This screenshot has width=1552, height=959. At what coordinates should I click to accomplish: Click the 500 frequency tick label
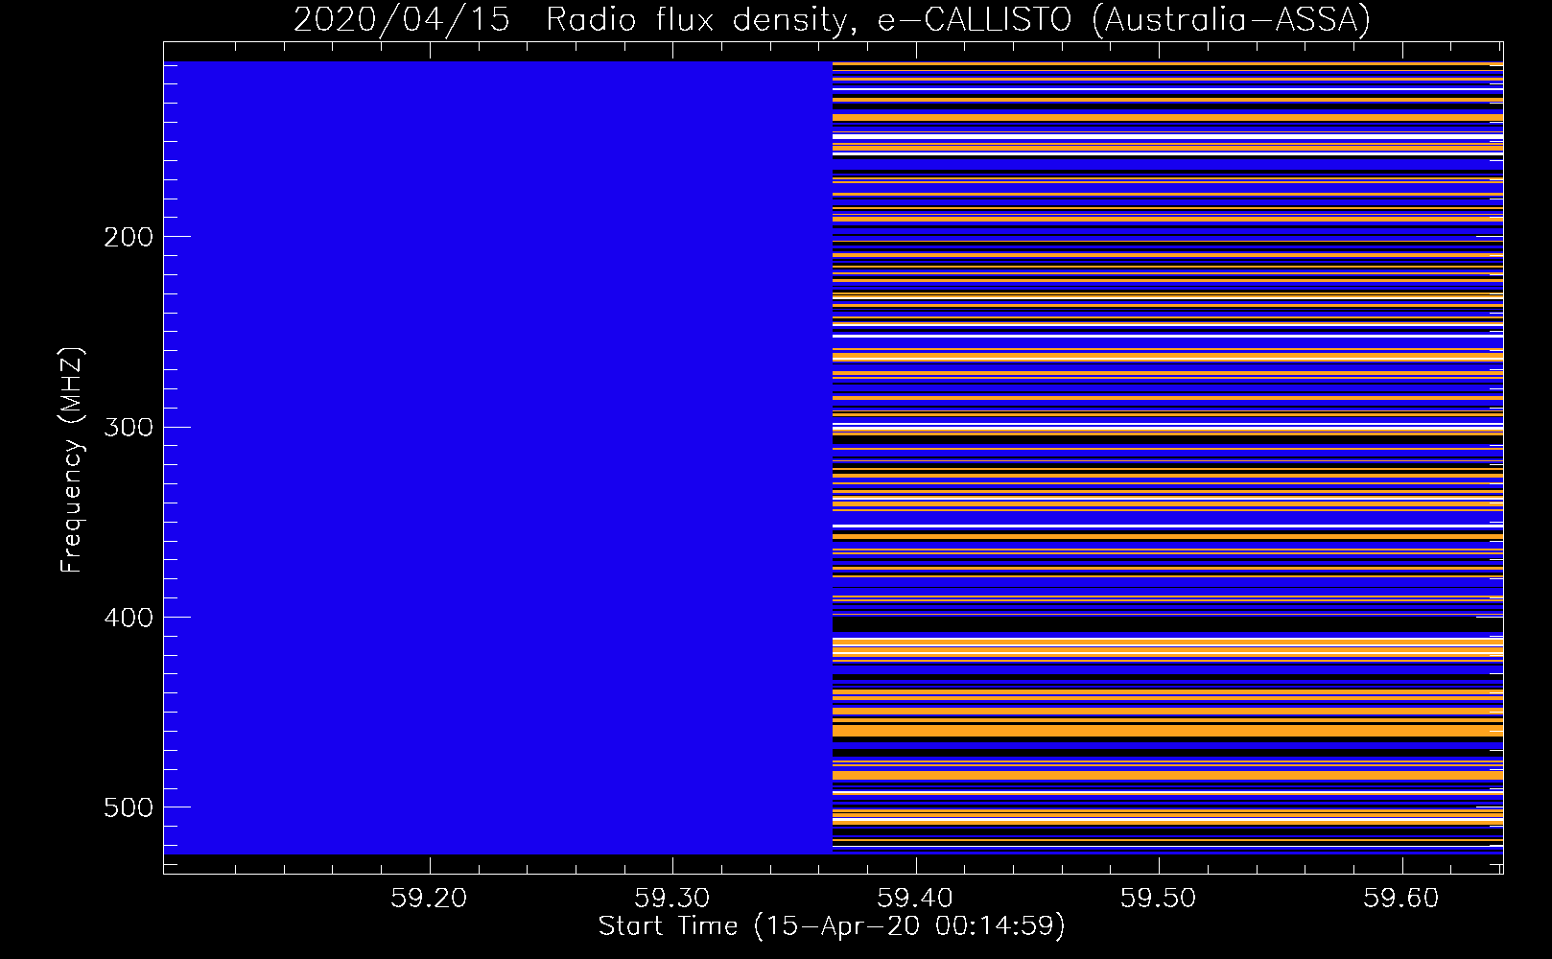click(129, 807)
